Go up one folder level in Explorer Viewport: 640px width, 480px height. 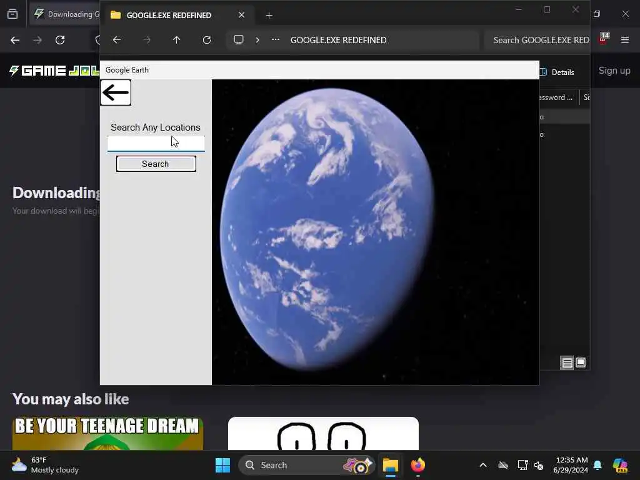point(176,40)
